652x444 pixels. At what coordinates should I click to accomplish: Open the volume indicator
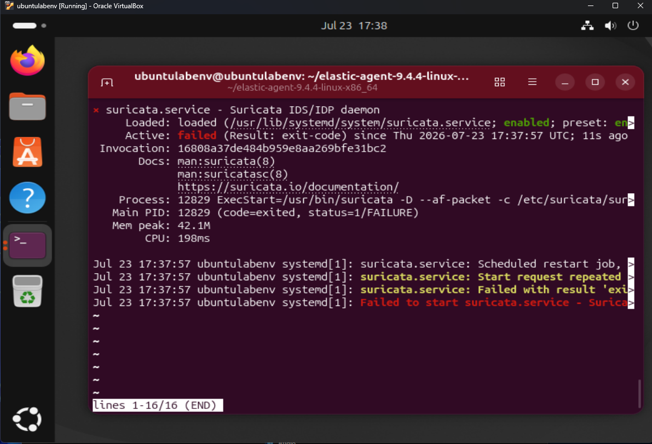(610, 26)
